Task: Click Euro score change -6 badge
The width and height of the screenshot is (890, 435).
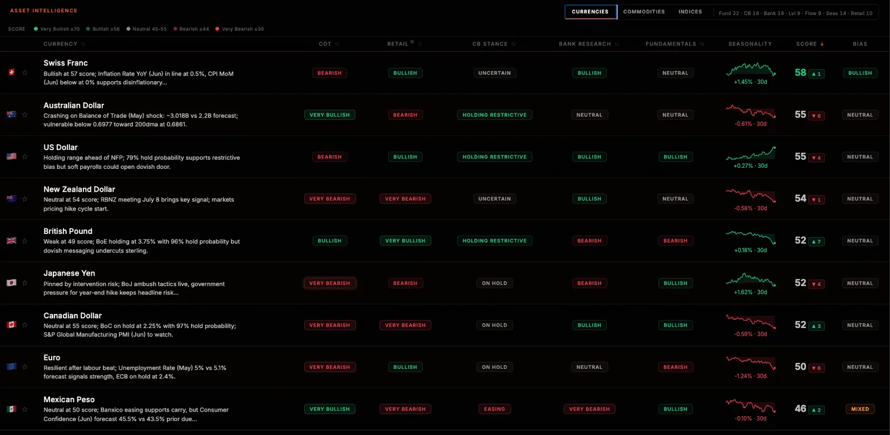Action: [x=817, y=368]
